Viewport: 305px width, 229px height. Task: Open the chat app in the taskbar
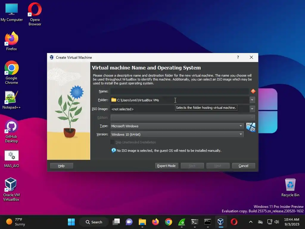(x=129, y=222)
